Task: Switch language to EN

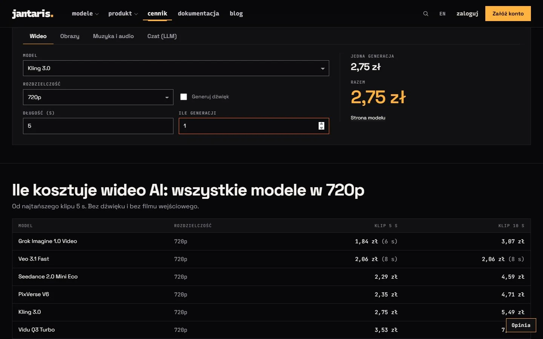Action: tap(442, 14)
